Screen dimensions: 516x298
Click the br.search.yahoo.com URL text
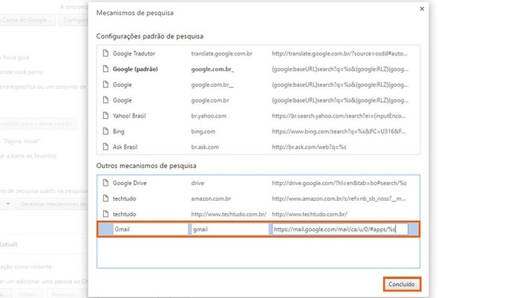[x=339, y=116]
